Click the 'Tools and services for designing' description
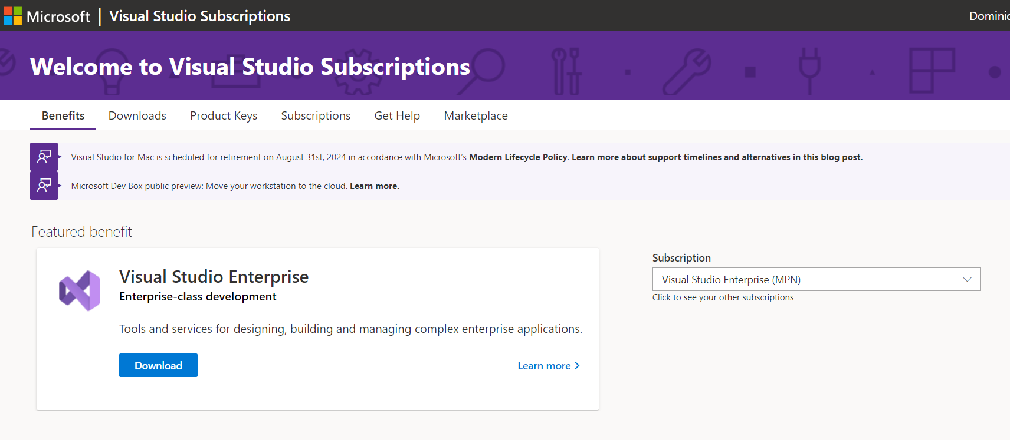Screen dimensions: 1010x440 (x=350, y=329)
